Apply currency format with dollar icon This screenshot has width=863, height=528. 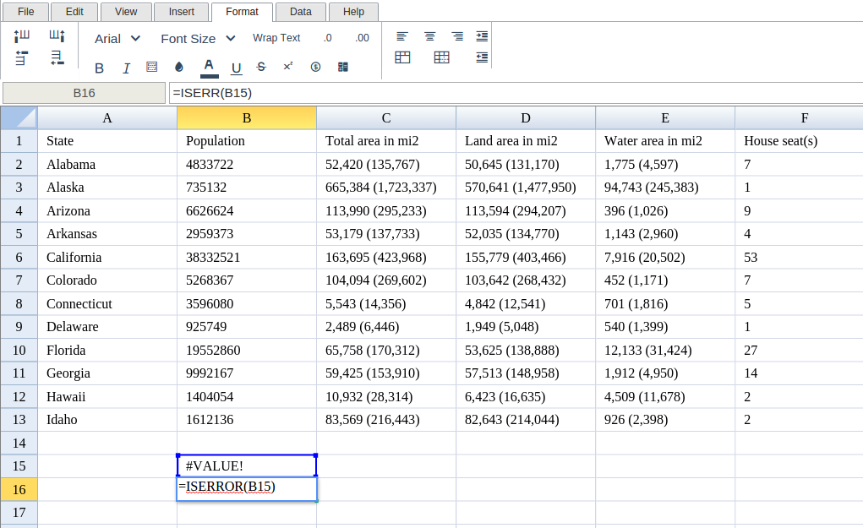point(315,67)
